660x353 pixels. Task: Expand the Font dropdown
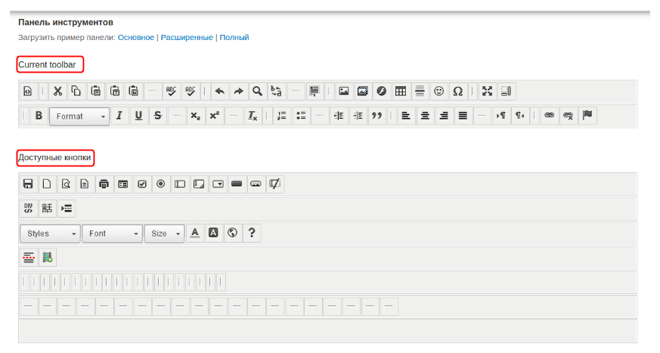(x=112, y=234)
